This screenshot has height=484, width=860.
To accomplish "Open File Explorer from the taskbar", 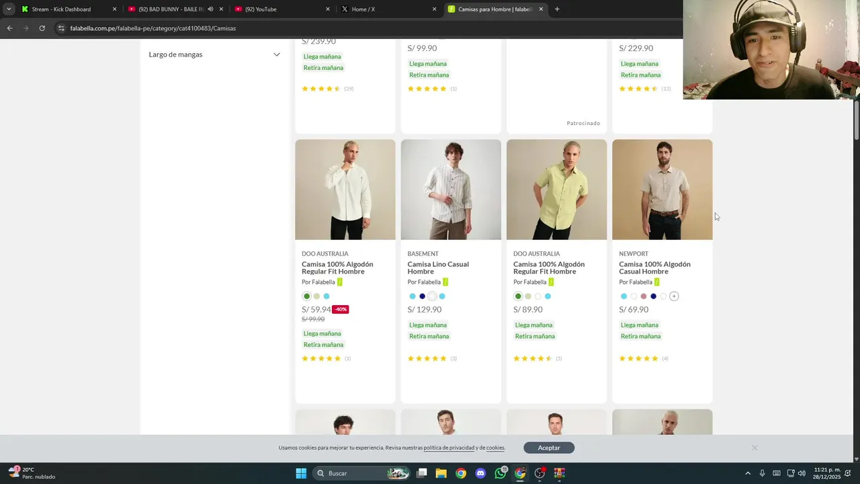I will point(441,473).
